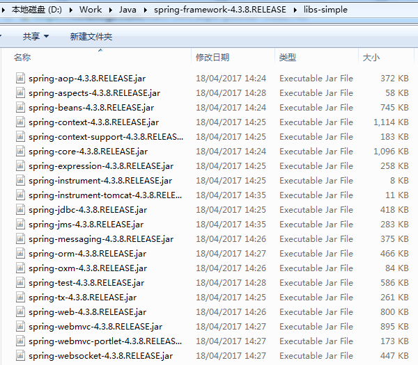Go to spring-framework-4.3.8.RELEASE in address bar
The height and width of the screenshot is (365, 418).
[220, 10]
